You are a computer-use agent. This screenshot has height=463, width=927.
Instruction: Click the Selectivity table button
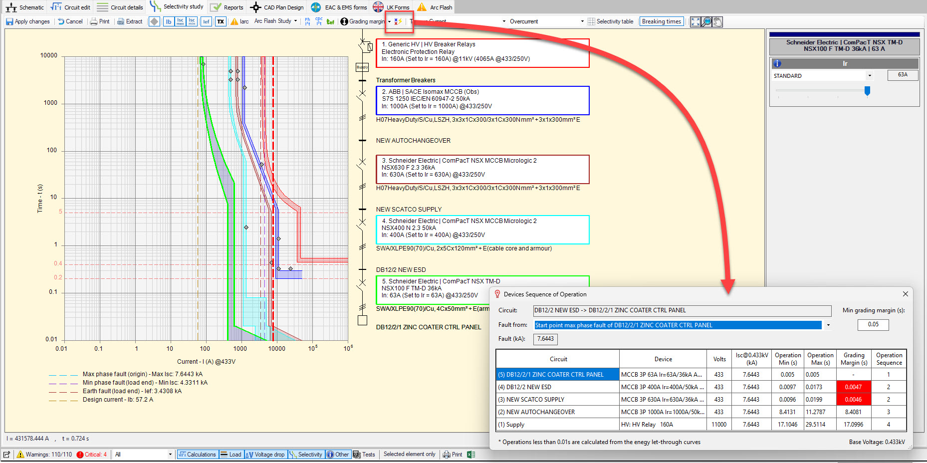tap(611, 21)
